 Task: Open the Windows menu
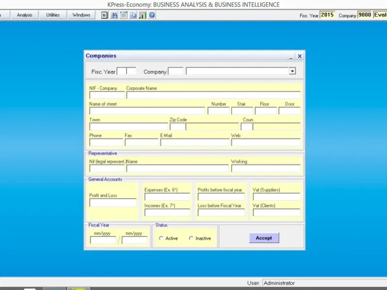point(81,15)
